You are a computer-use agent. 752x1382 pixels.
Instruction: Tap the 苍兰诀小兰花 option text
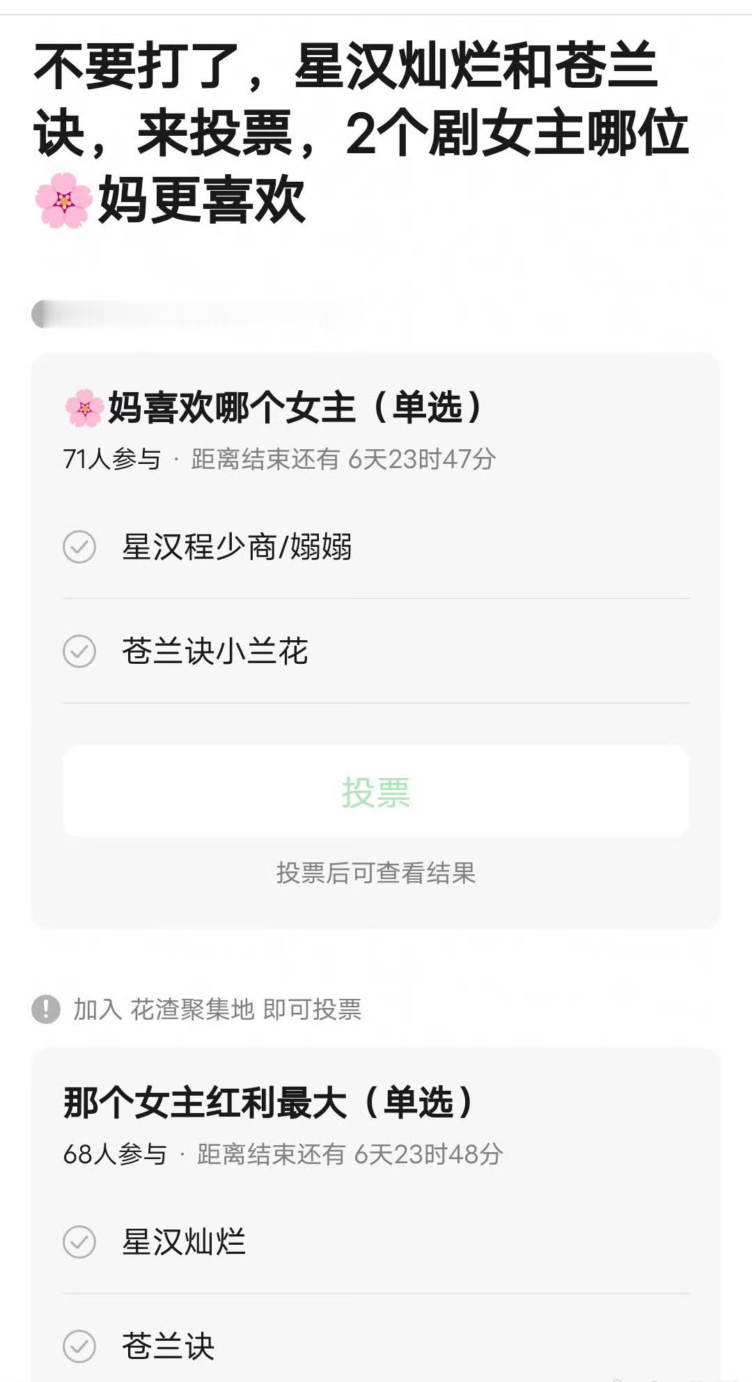point(214,651)
